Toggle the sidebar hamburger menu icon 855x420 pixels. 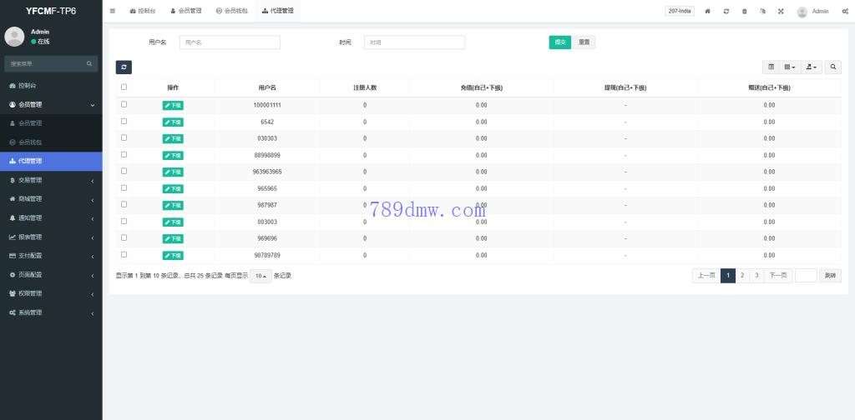pyautogui.click(x=113, y=11)
